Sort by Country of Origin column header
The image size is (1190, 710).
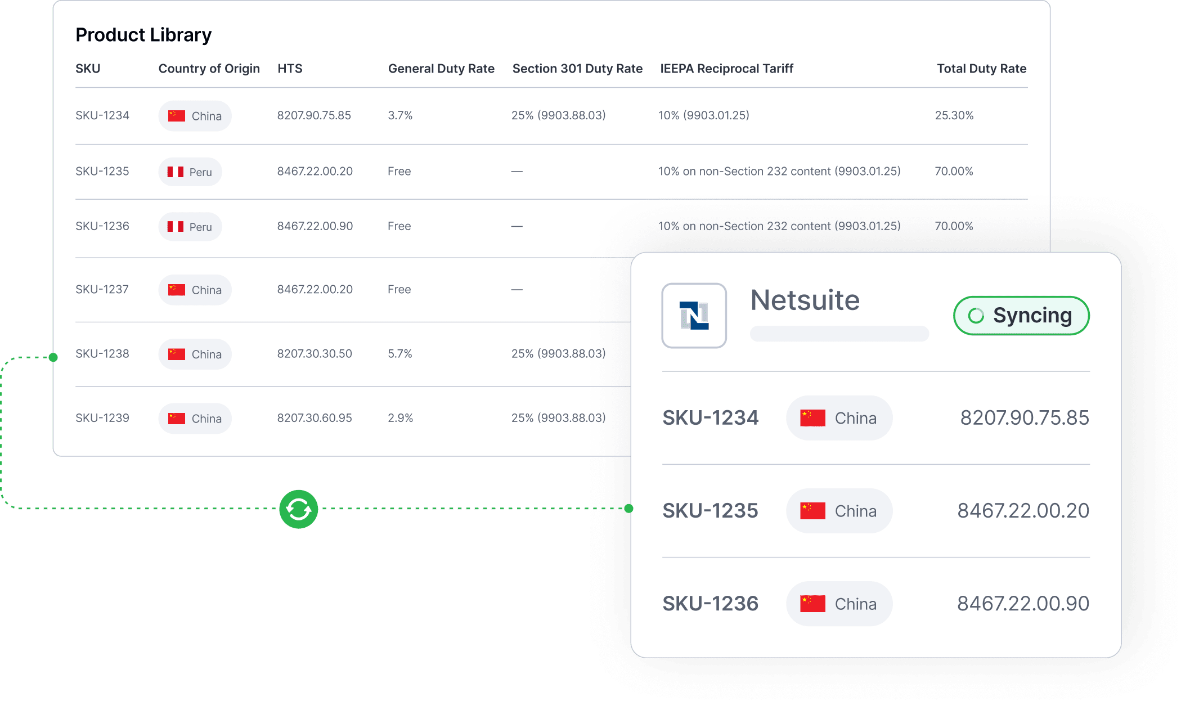[x=209, y=69]
